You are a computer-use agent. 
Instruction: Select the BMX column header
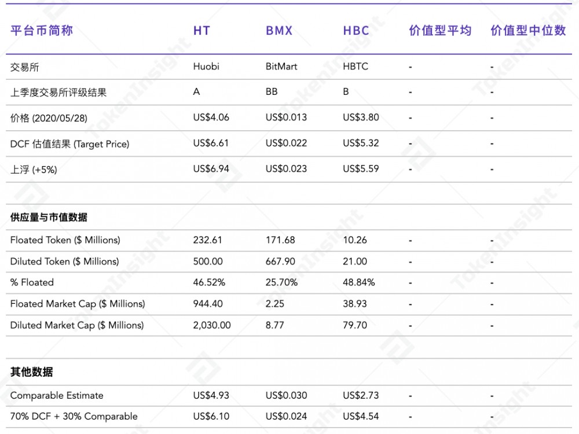pos(278,31)
